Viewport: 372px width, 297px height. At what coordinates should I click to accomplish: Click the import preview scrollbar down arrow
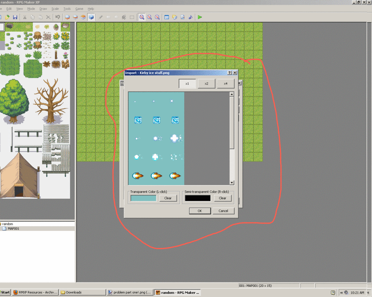coord(232,183)
